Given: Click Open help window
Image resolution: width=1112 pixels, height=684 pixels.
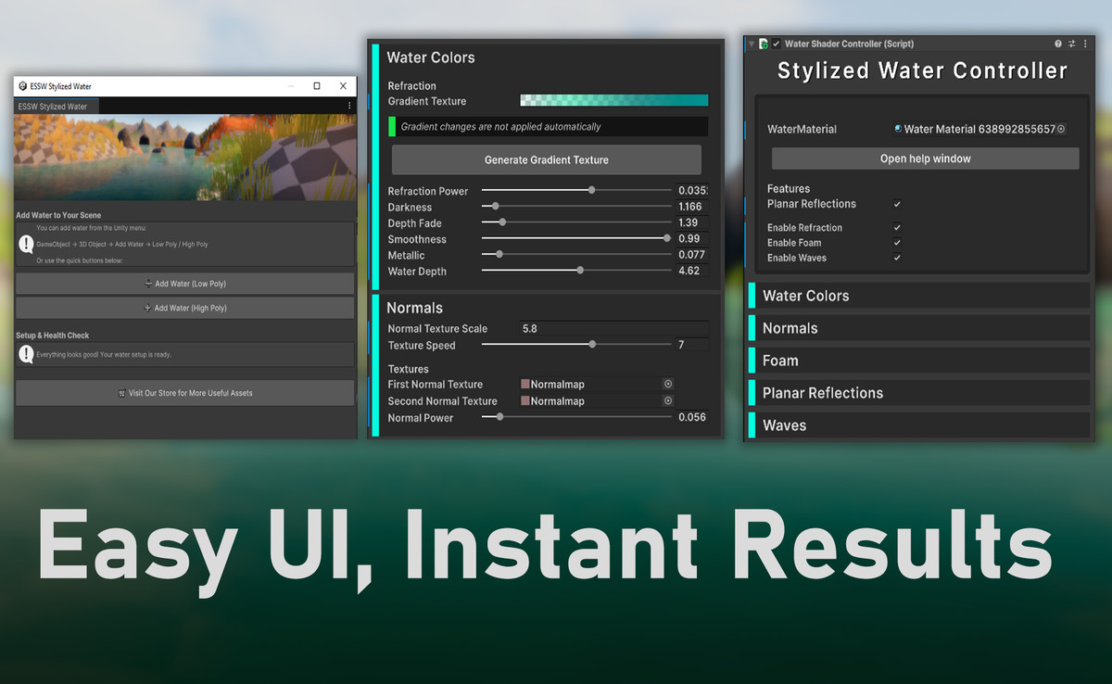Looking at the screenshot, I should coord(924,158).
